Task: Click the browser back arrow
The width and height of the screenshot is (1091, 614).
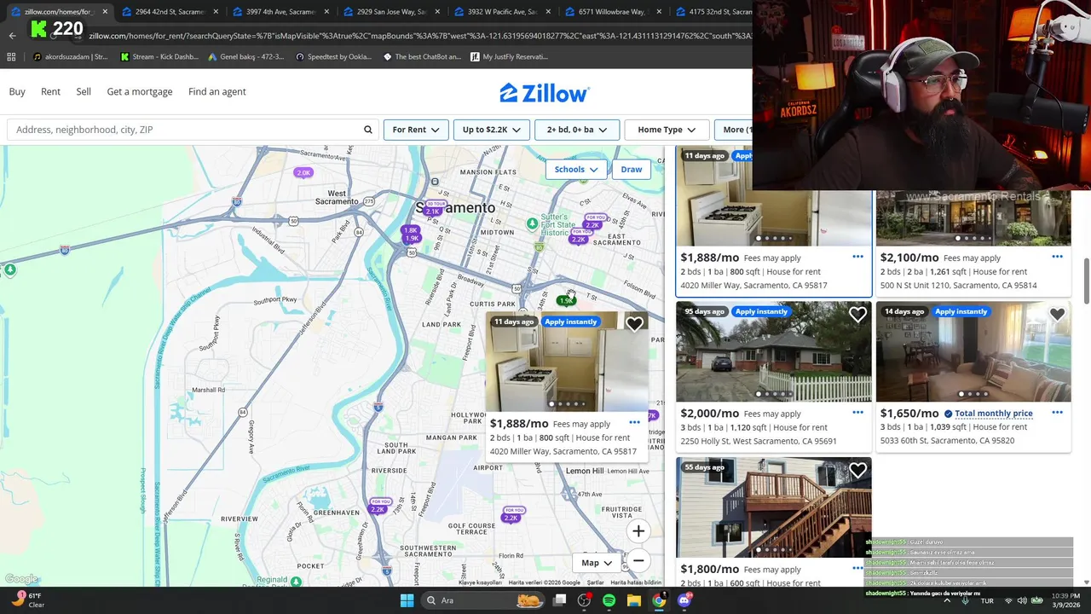Action: [12, 36]
